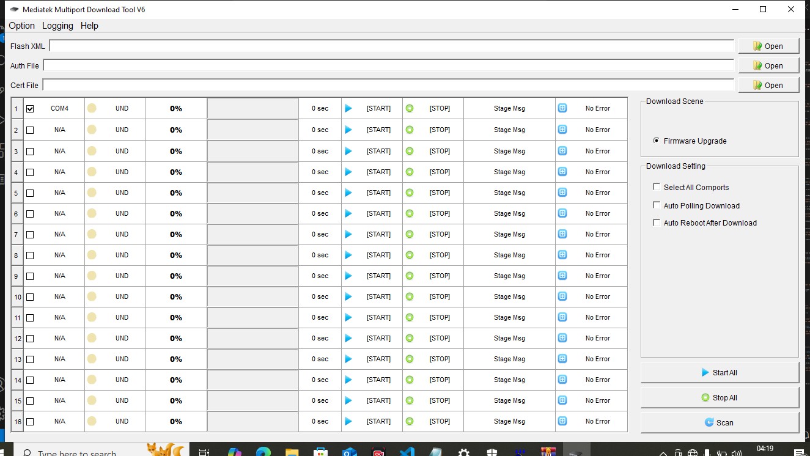Click the taskbar clock showing 04:19
810x456 pixels.
(x=765, y=449)
